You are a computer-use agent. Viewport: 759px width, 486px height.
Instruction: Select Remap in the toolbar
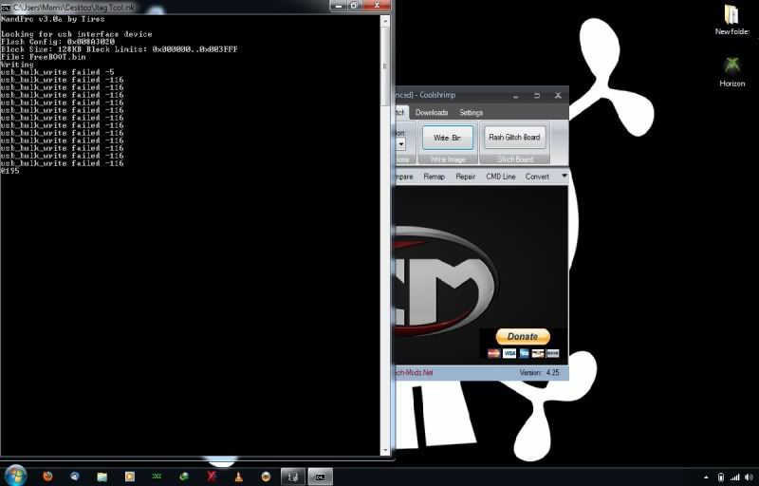434,177
